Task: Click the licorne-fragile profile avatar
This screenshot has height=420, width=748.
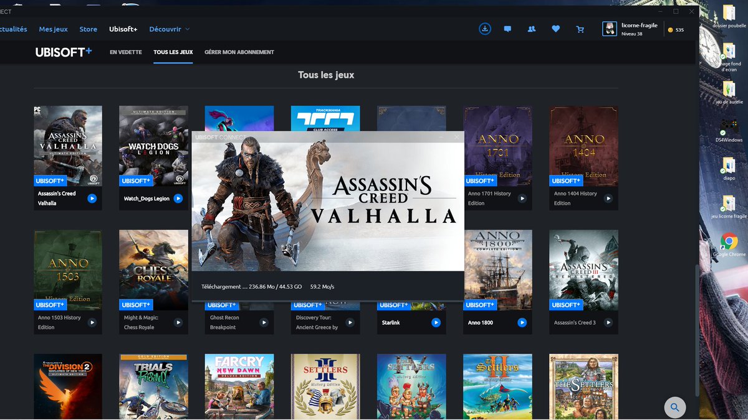Action: tap(610, 29)
